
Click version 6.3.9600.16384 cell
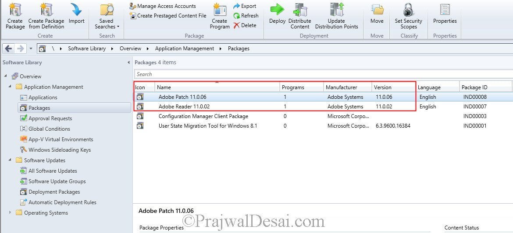[x=393, y=125]
